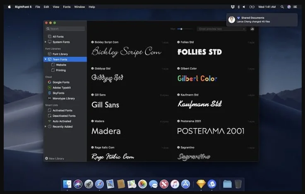Open the preview text dropdown arrow
Viewport: 305px width, 194px height.
244,29
